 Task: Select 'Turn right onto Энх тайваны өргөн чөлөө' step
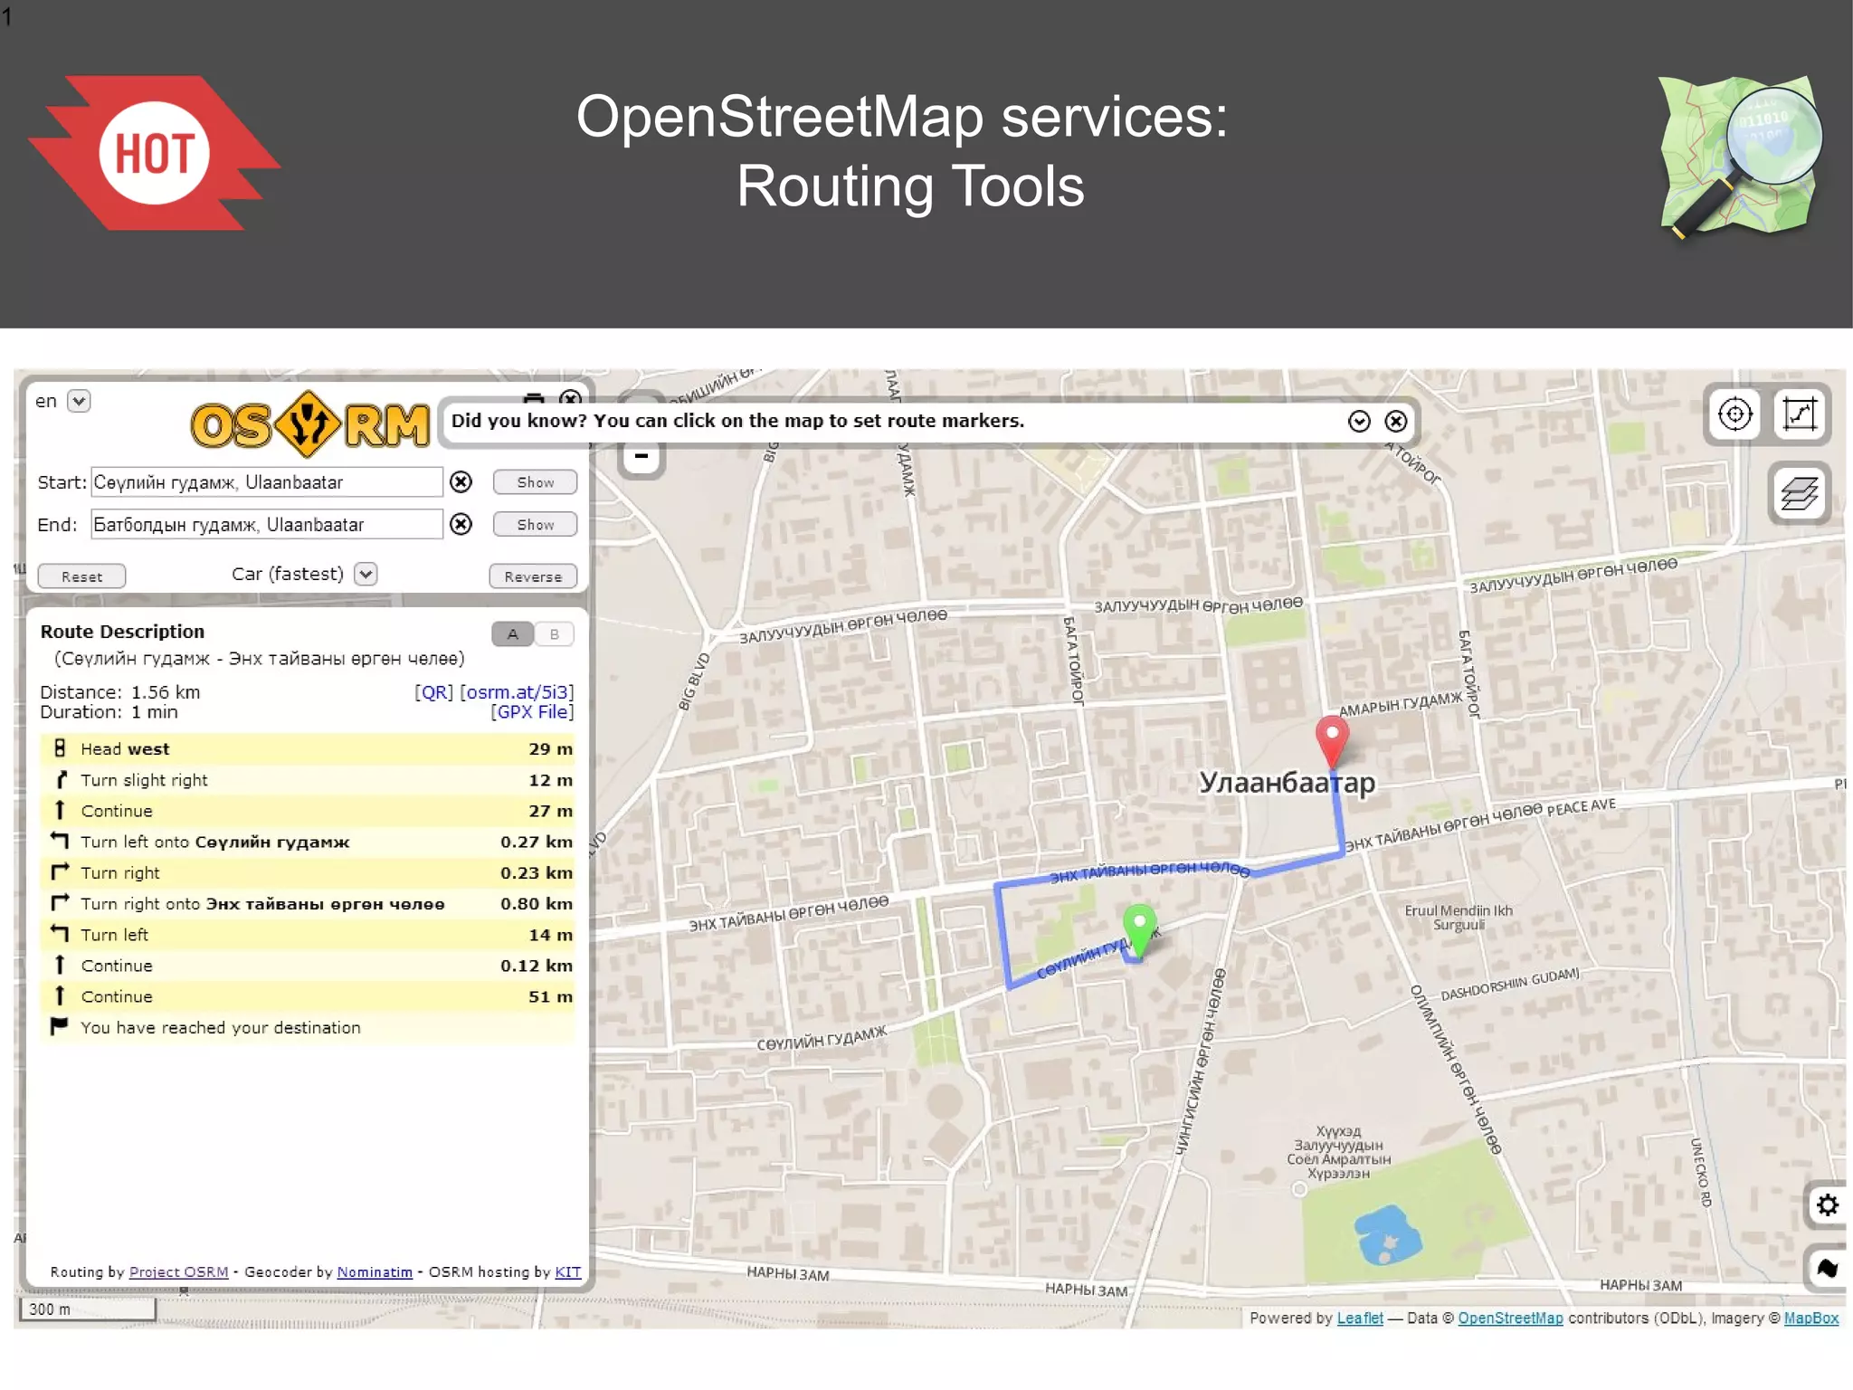click(x=308, y=903)
